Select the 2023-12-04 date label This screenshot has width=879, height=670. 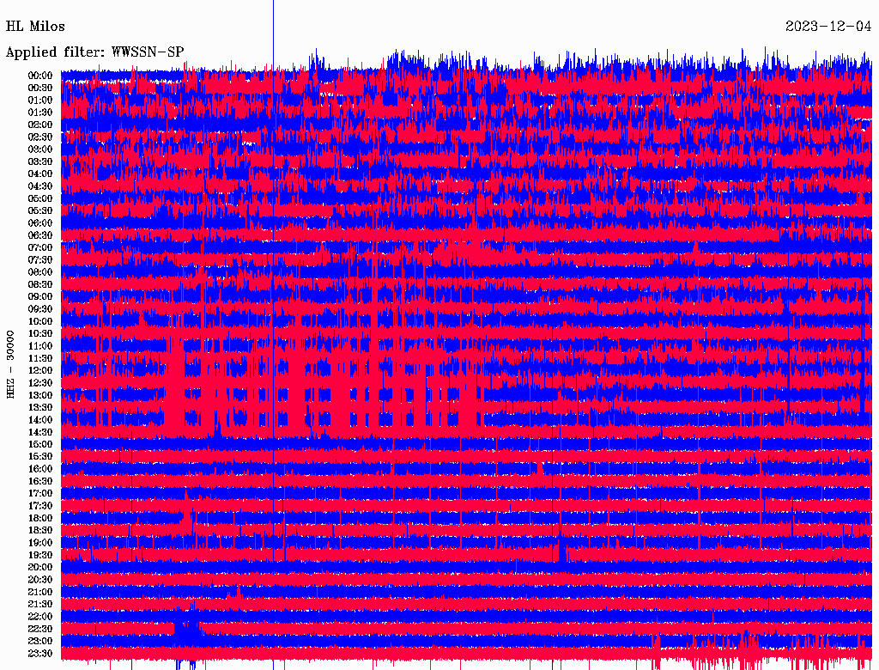pyautogui.click(x=828, y=27)
